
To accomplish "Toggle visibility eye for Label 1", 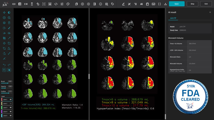I will (11, 99).
